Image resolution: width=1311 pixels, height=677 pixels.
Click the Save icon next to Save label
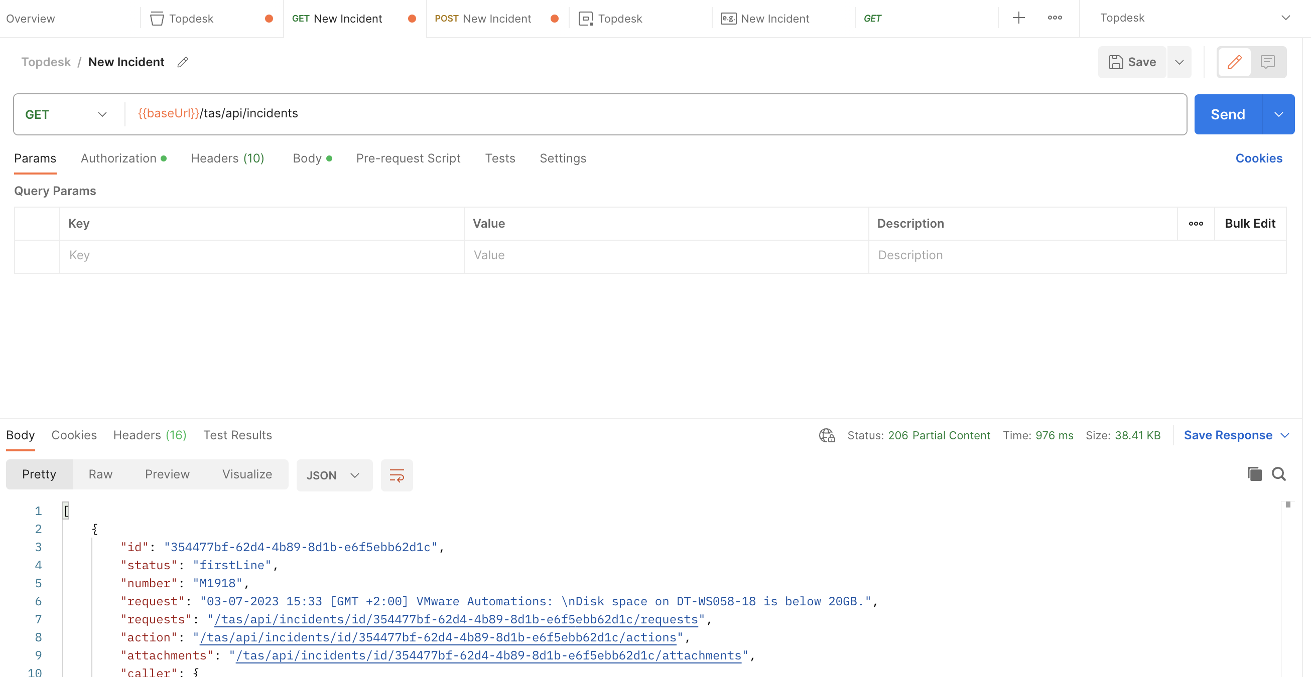tap(1118, 62)
